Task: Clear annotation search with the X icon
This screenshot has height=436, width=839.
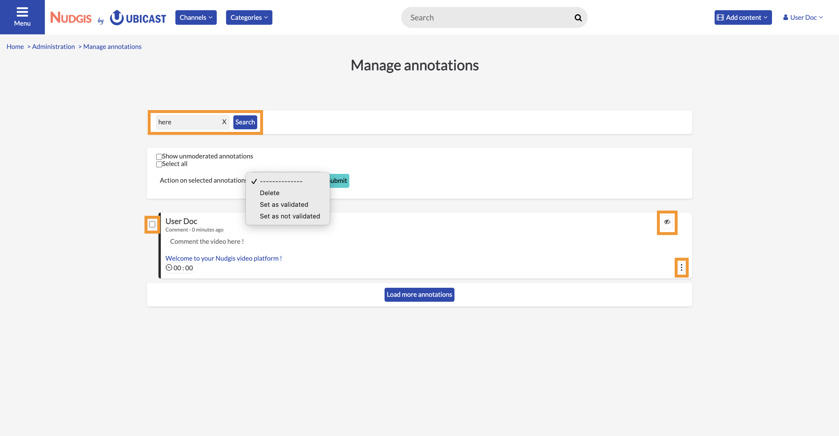Action: click(x=224, y=122)
